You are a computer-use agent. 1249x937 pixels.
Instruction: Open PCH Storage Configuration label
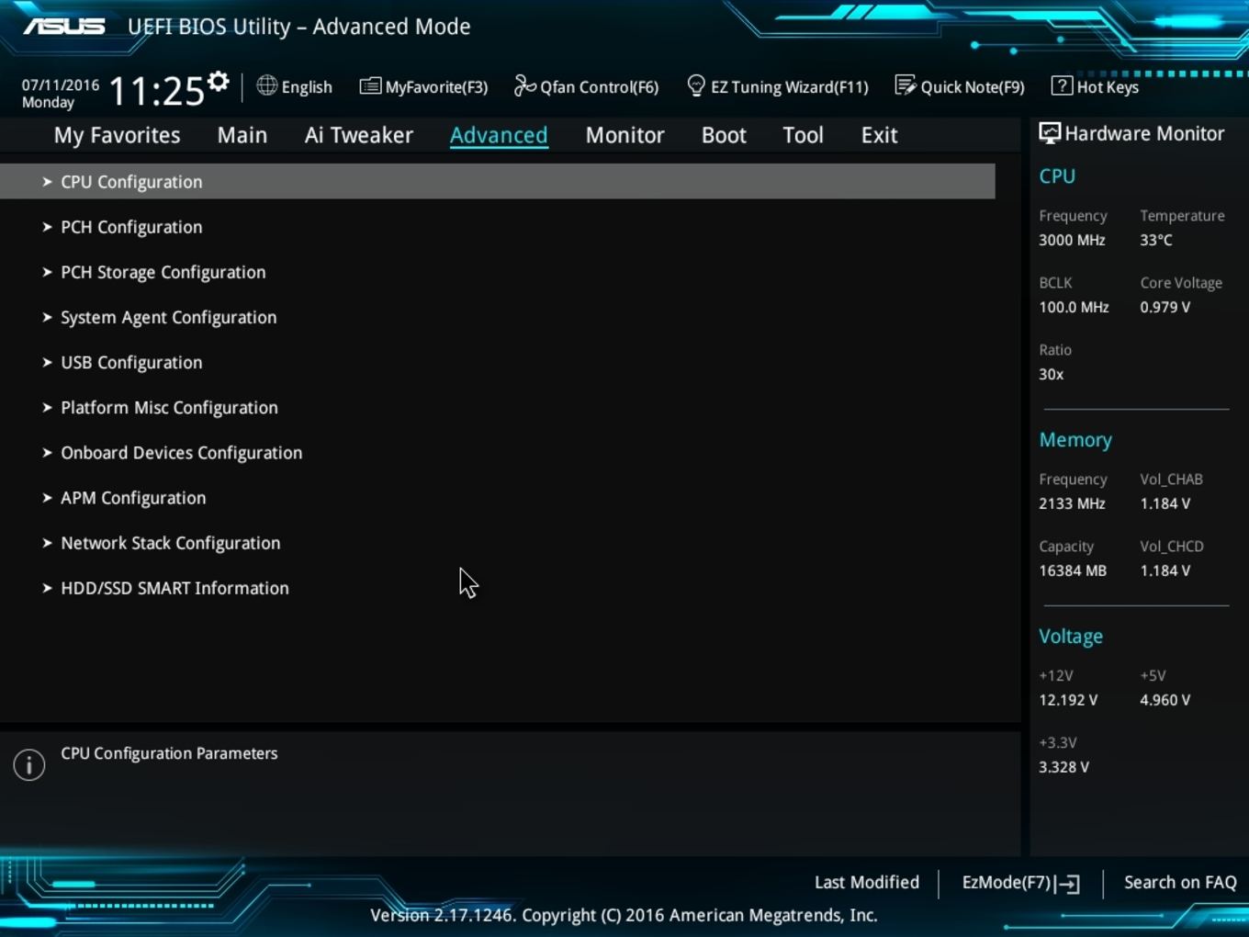click(x=163, y=272)
